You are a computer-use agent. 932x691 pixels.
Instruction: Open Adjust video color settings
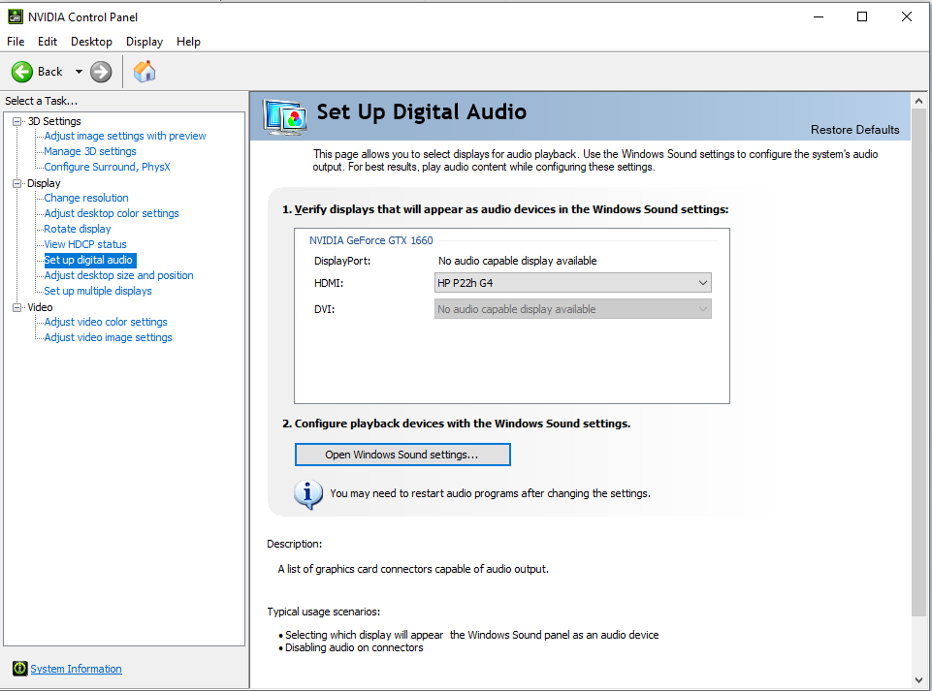[106, 322]
